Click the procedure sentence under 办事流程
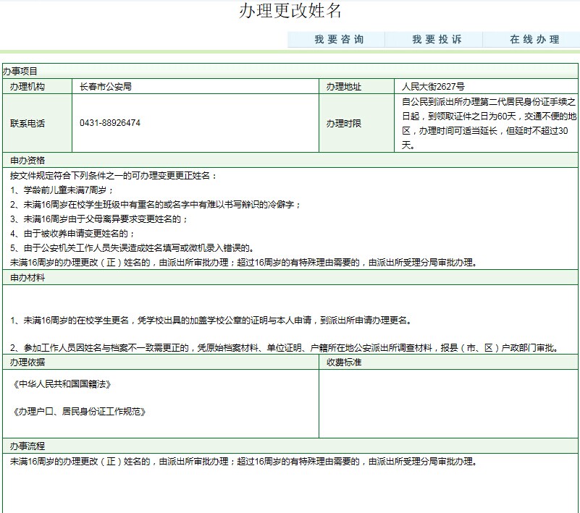 [244, 461]
